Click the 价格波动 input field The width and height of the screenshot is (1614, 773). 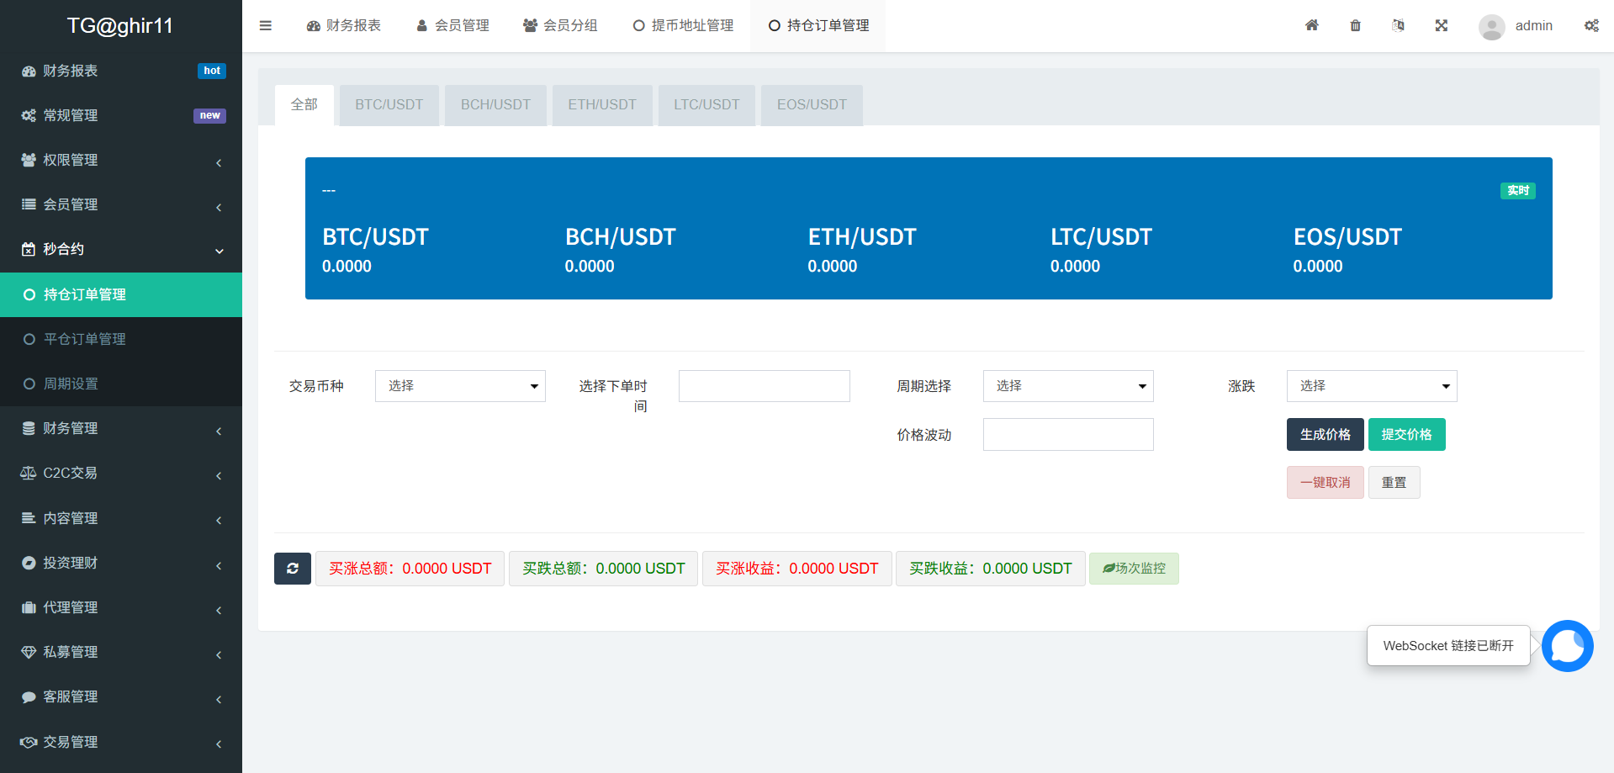(1067, 435)
